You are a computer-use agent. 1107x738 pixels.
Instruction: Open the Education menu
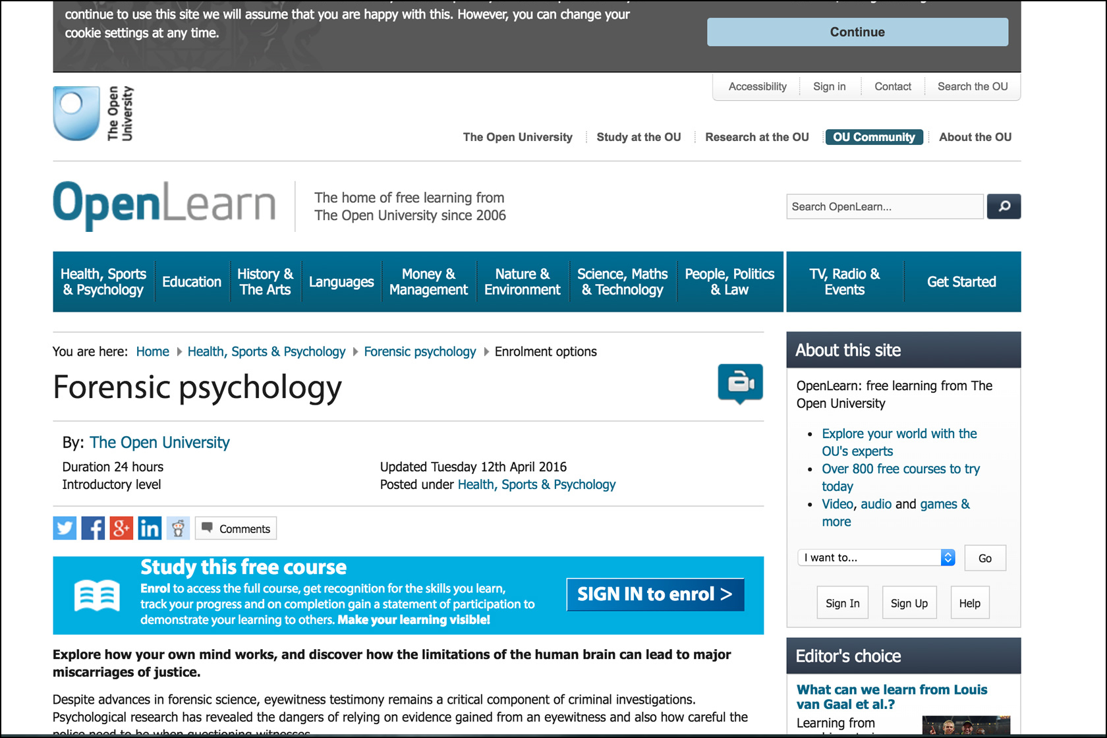(192, 281)
